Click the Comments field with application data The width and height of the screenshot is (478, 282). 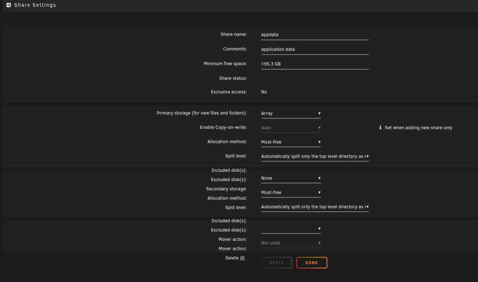pos(315,49)
